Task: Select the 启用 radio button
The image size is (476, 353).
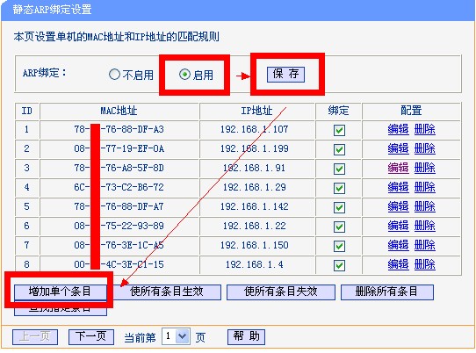Action: pos(184,74)
